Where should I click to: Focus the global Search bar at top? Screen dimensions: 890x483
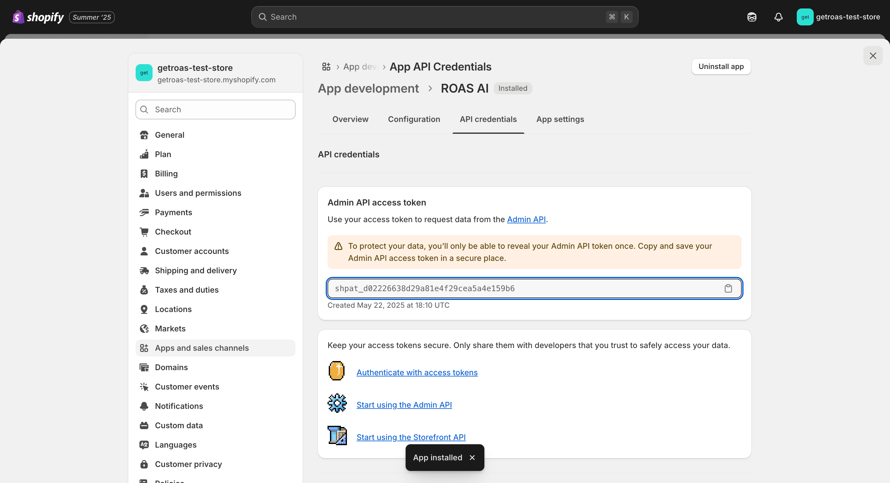pyautogui.click(x=445, y=17)
